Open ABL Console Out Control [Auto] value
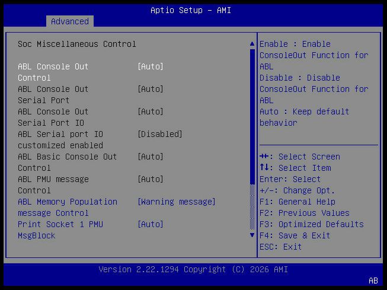 [151, 66]
